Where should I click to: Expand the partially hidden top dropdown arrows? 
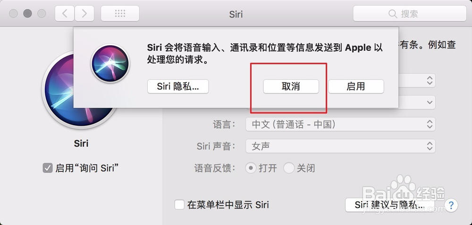click(430, 80)
